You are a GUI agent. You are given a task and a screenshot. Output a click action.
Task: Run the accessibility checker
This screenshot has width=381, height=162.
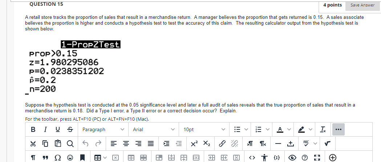264,158
